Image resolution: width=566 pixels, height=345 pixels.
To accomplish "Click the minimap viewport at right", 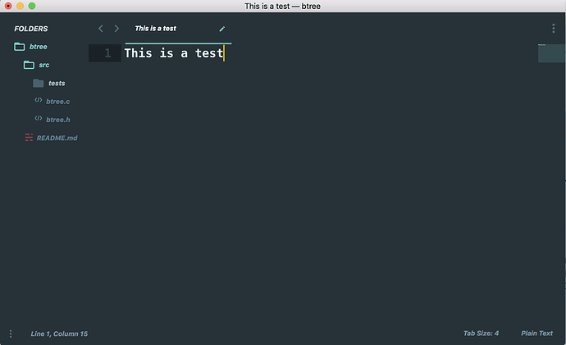I will click(551, 53).
